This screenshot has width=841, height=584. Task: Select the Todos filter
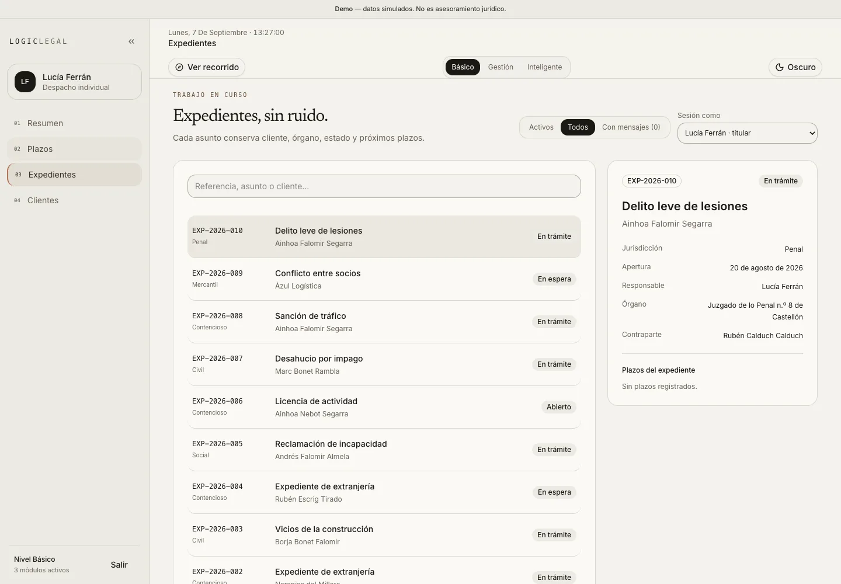tap(578, 127)
